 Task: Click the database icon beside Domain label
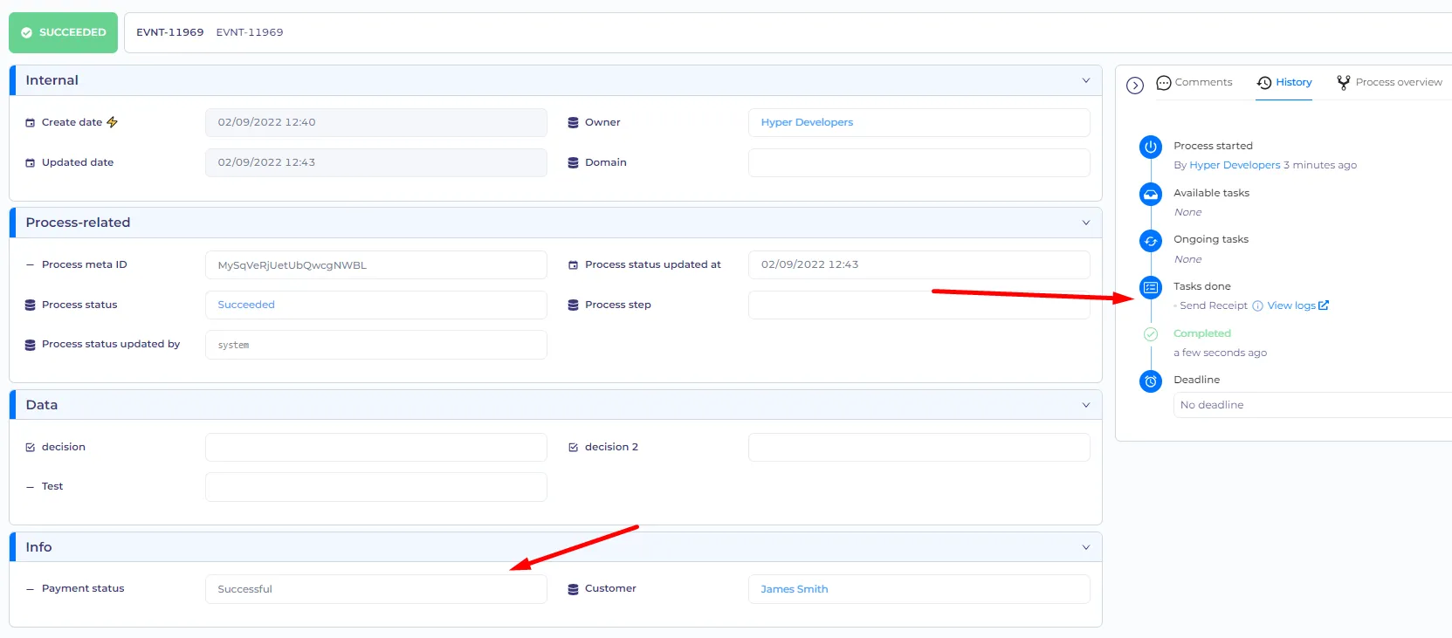click(x=573, y=163)
